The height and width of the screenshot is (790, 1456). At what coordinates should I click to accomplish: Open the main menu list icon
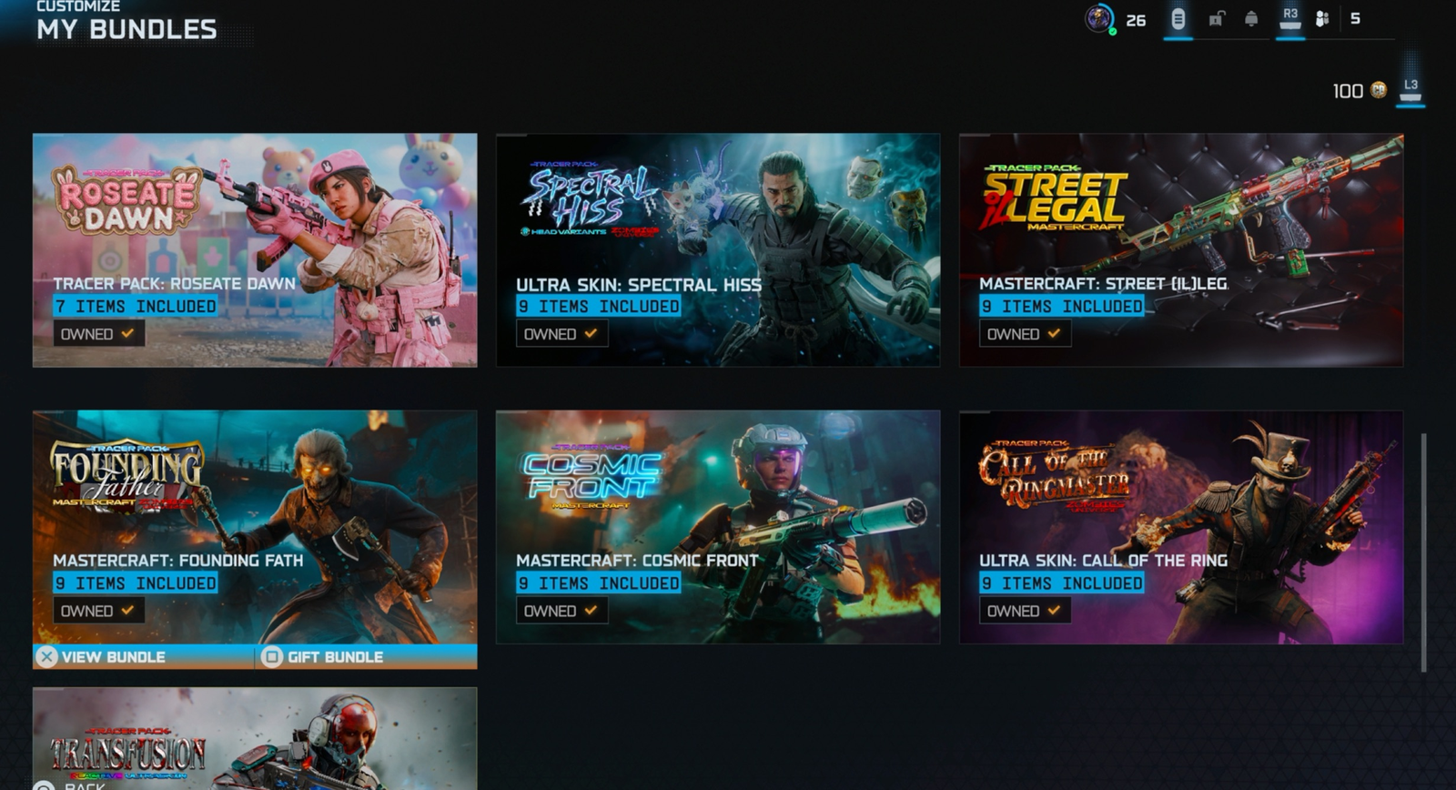pyautogui.click(x=1178, y=19)
